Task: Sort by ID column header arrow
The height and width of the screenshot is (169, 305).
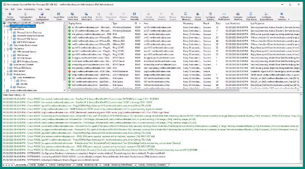Action: click(140, 24)
